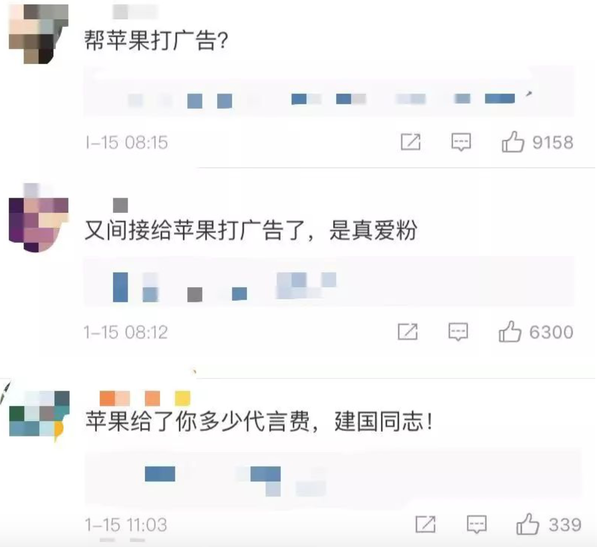Open username above 又间接给苹果打广告了 comment
This screenshot has width=597, height=547.
coord(120,205)
